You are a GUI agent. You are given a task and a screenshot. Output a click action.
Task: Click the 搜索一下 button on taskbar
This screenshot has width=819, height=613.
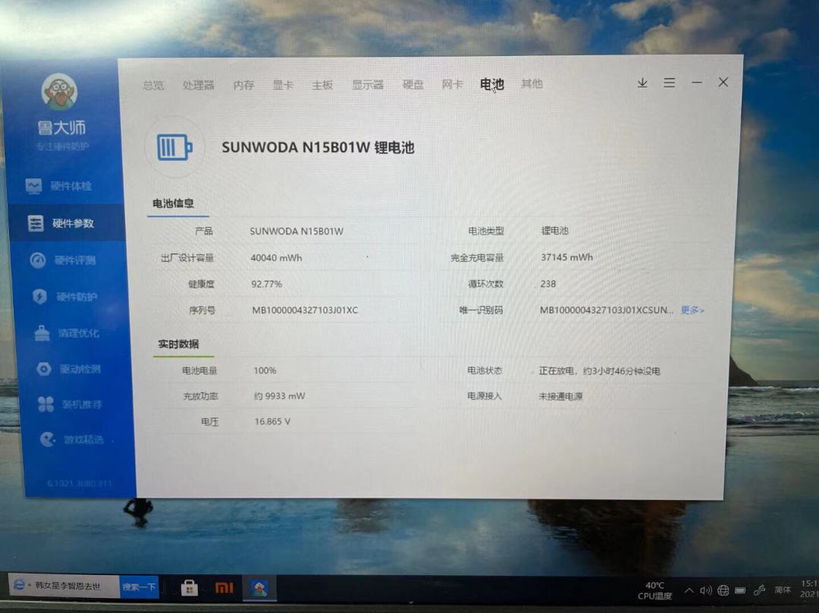[x=139, y=587]
